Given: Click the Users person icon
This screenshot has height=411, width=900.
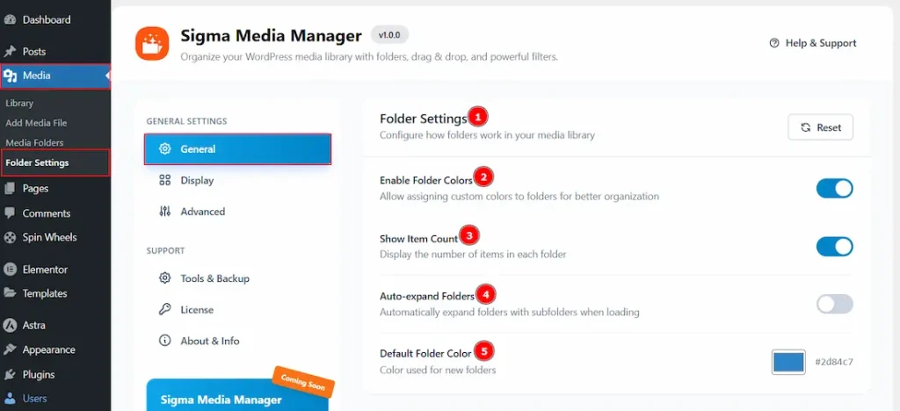Looking at the screenshot, I should pyautogui.click(x=10, y=399).
